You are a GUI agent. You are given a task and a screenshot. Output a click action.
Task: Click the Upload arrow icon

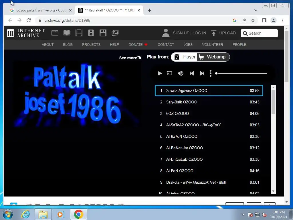pos(213,33)
